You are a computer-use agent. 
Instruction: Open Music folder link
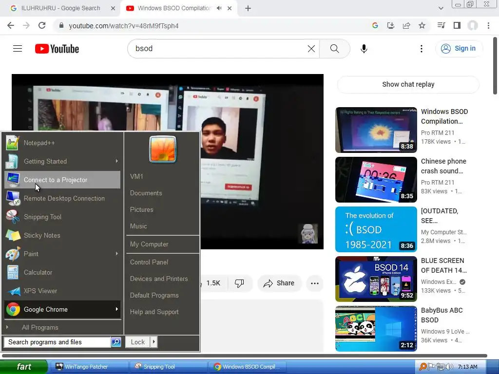click(x=138, y=226)
